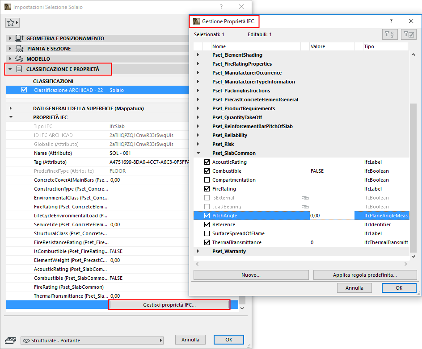The image size is (422, 349).
Task: Collapse Pset_SlabCommon group
Action: tap(198, 153)
